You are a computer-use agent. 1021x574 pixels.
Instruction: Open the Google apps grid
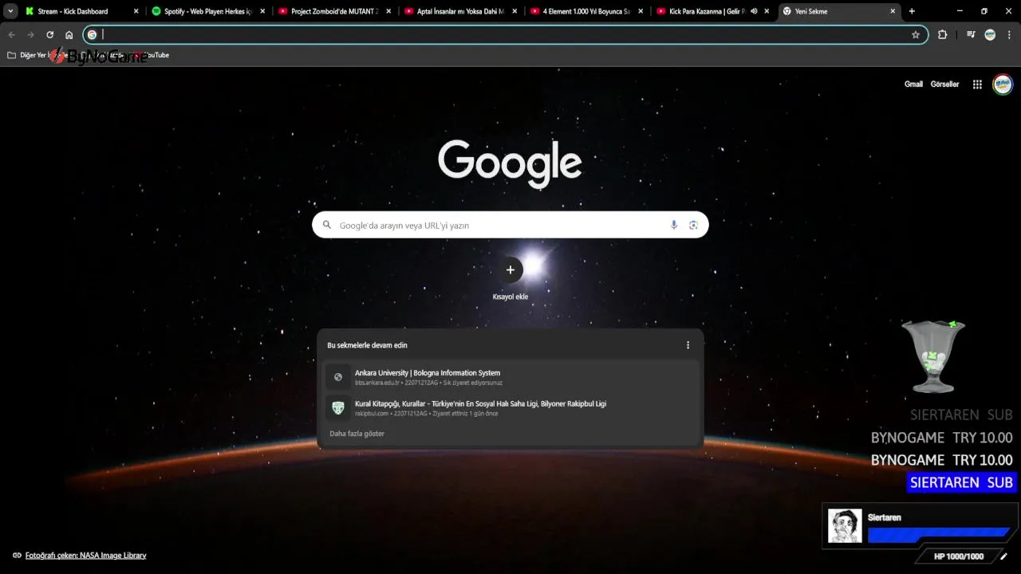pos(977,85)
